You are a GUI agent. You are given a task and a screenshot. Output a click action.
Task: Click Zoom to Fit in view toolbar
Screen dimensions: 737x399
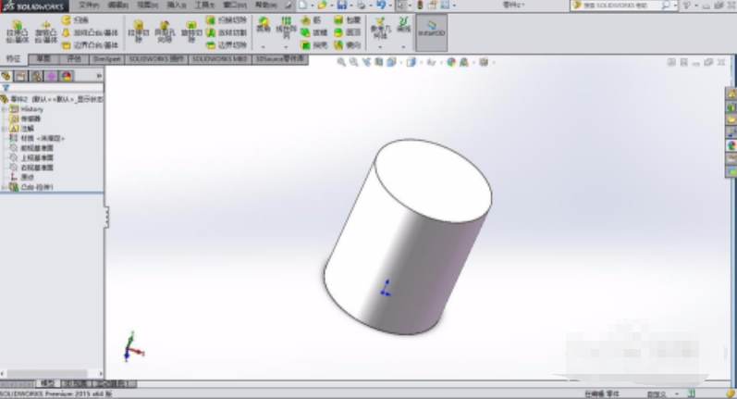(x=341, y=62)
